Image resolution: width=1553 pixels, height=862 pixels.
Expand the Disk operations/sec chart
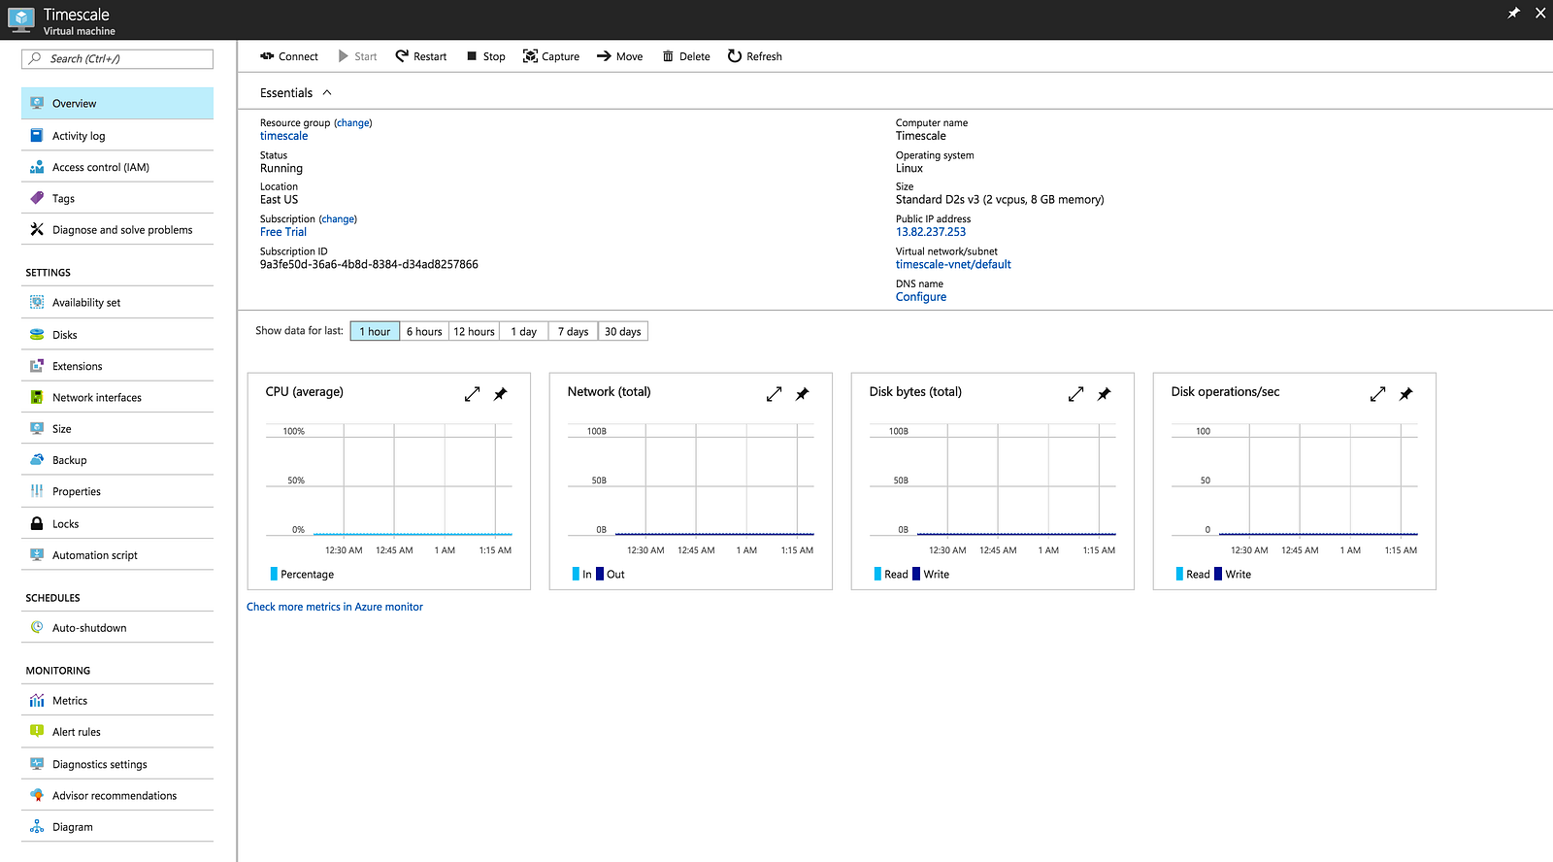point(1378,394)
